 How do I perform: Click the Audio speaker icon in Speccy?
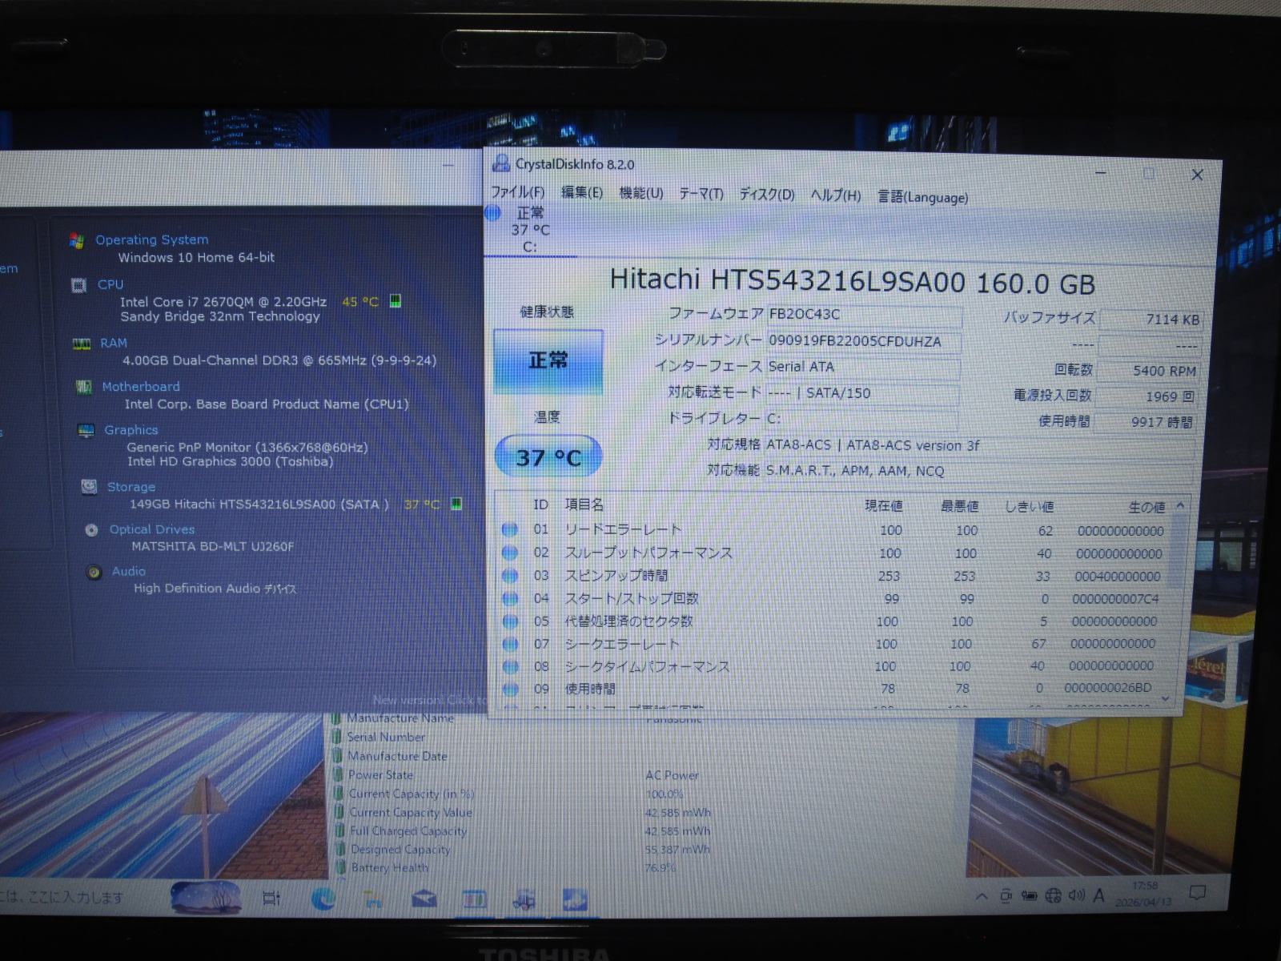coord(94,572)
